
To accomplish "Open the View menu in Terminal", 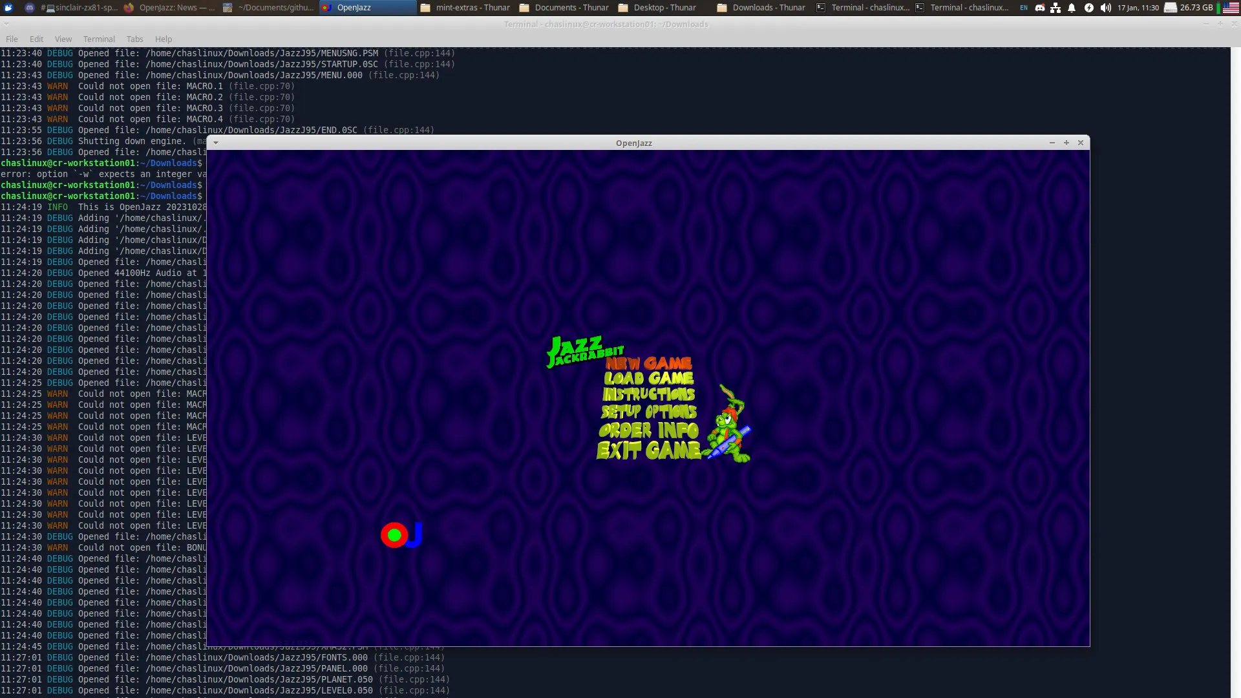I will click(x=63, y=39).
